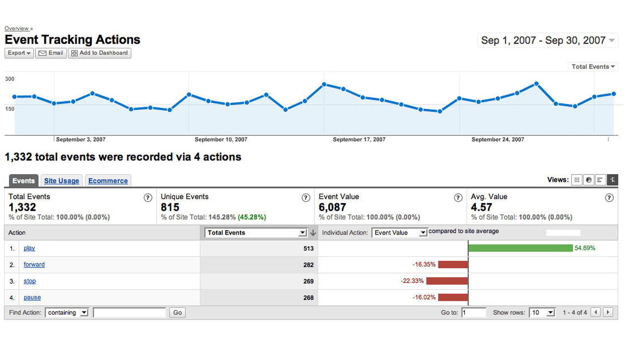Click the red -22.33% bar for stop
The height and width of the screenshot is (354, 629).
pyautogui.click(x=447, y=281)
